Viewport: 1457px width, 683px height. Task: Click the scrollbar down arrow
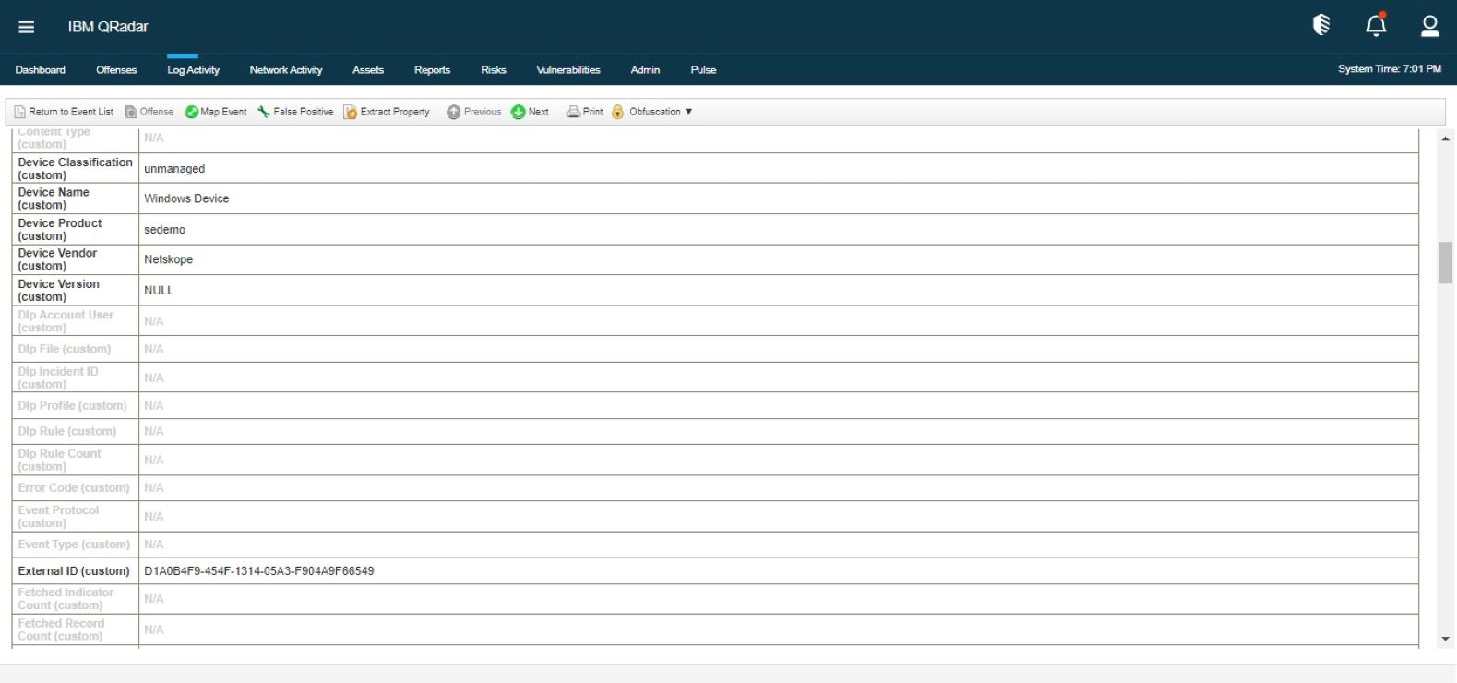pos(1445,639)
